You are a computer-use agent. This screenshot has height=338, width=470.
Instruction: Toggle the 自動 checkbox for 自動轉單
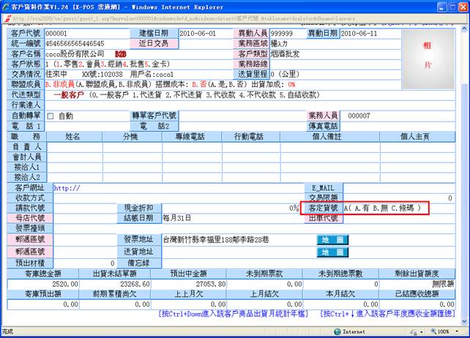click(51, 116)
